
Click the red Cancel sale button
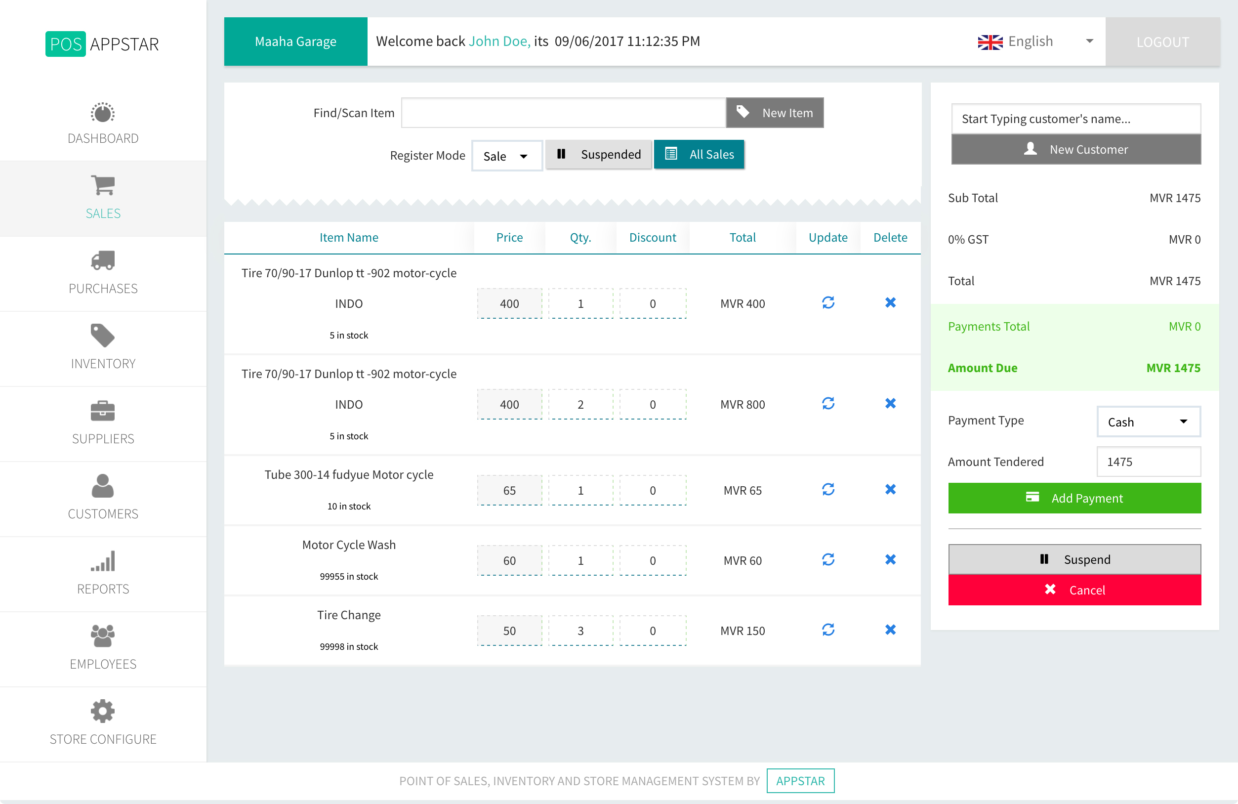[1074, 590]
